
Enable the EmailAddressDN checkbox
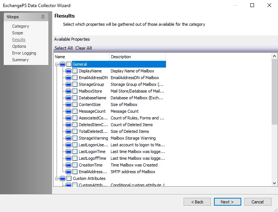(x=75, y=78)
